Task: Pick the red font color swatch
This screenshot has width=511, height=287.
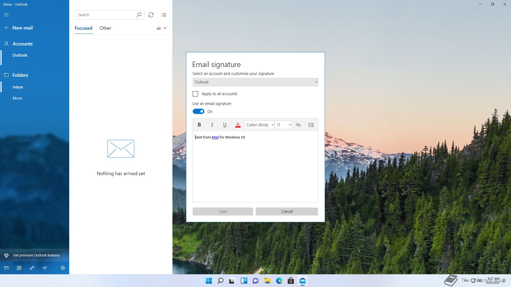Action: [x=238, y=125]
